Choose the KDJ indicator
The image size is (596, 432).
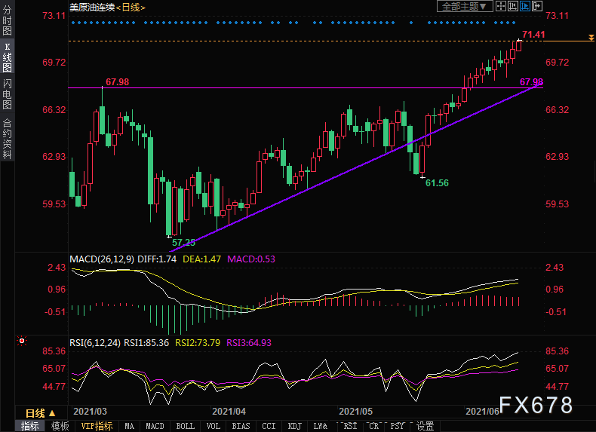point(294,426)
